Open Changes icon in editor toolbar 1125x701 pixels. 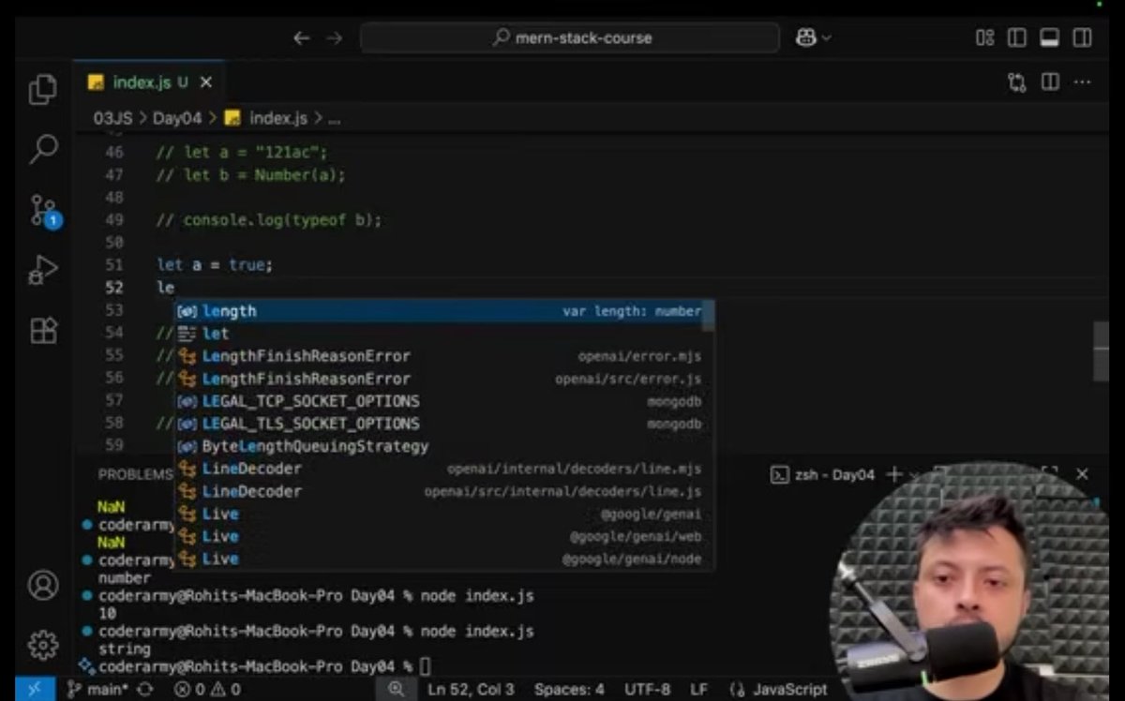pyautogui.click(x=1017, y=82)
